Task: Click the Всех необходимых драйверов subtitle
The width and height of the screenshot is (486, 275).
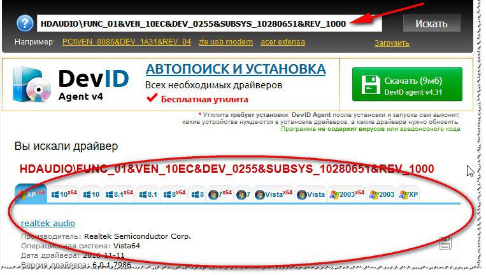Action: coord(213,85)
